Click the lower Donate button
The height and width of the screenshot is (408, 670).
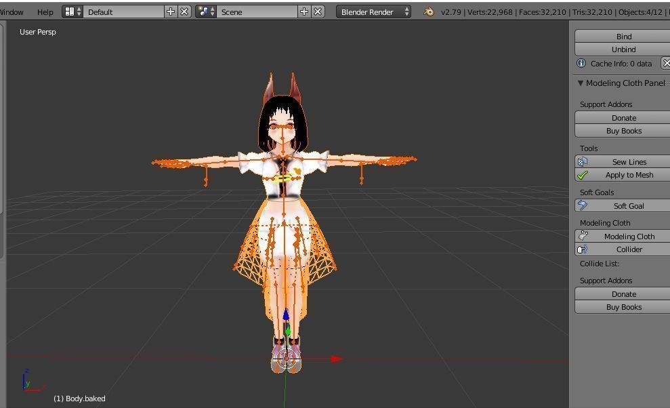pyautogui.click(x=623, y=294)
